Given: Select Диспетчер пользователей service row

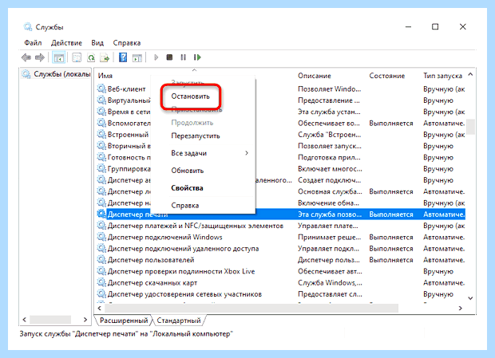Looking at the screenshot, I should point(281,260).
